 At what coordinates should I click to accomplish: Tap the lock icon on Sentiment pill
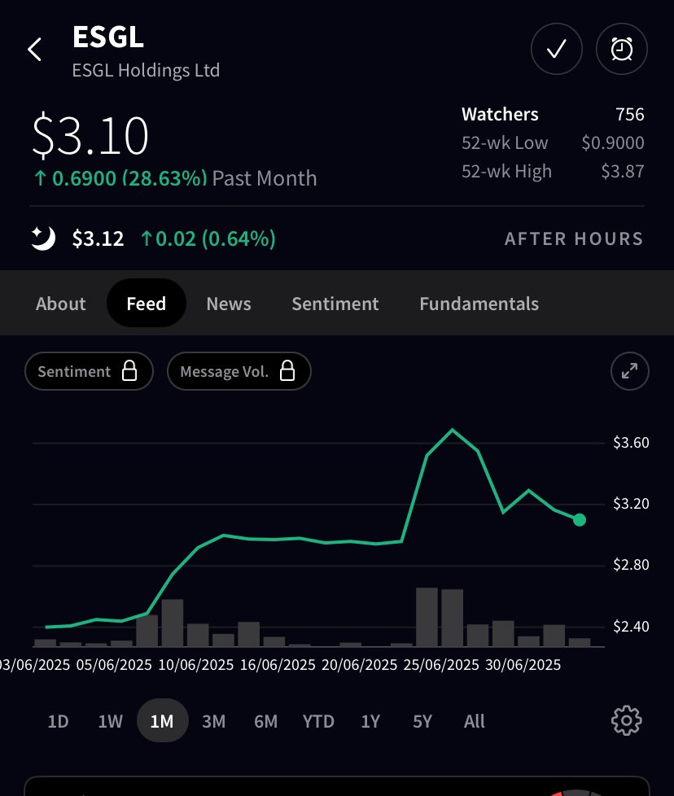pyautogui.click(x=129, y=371)
